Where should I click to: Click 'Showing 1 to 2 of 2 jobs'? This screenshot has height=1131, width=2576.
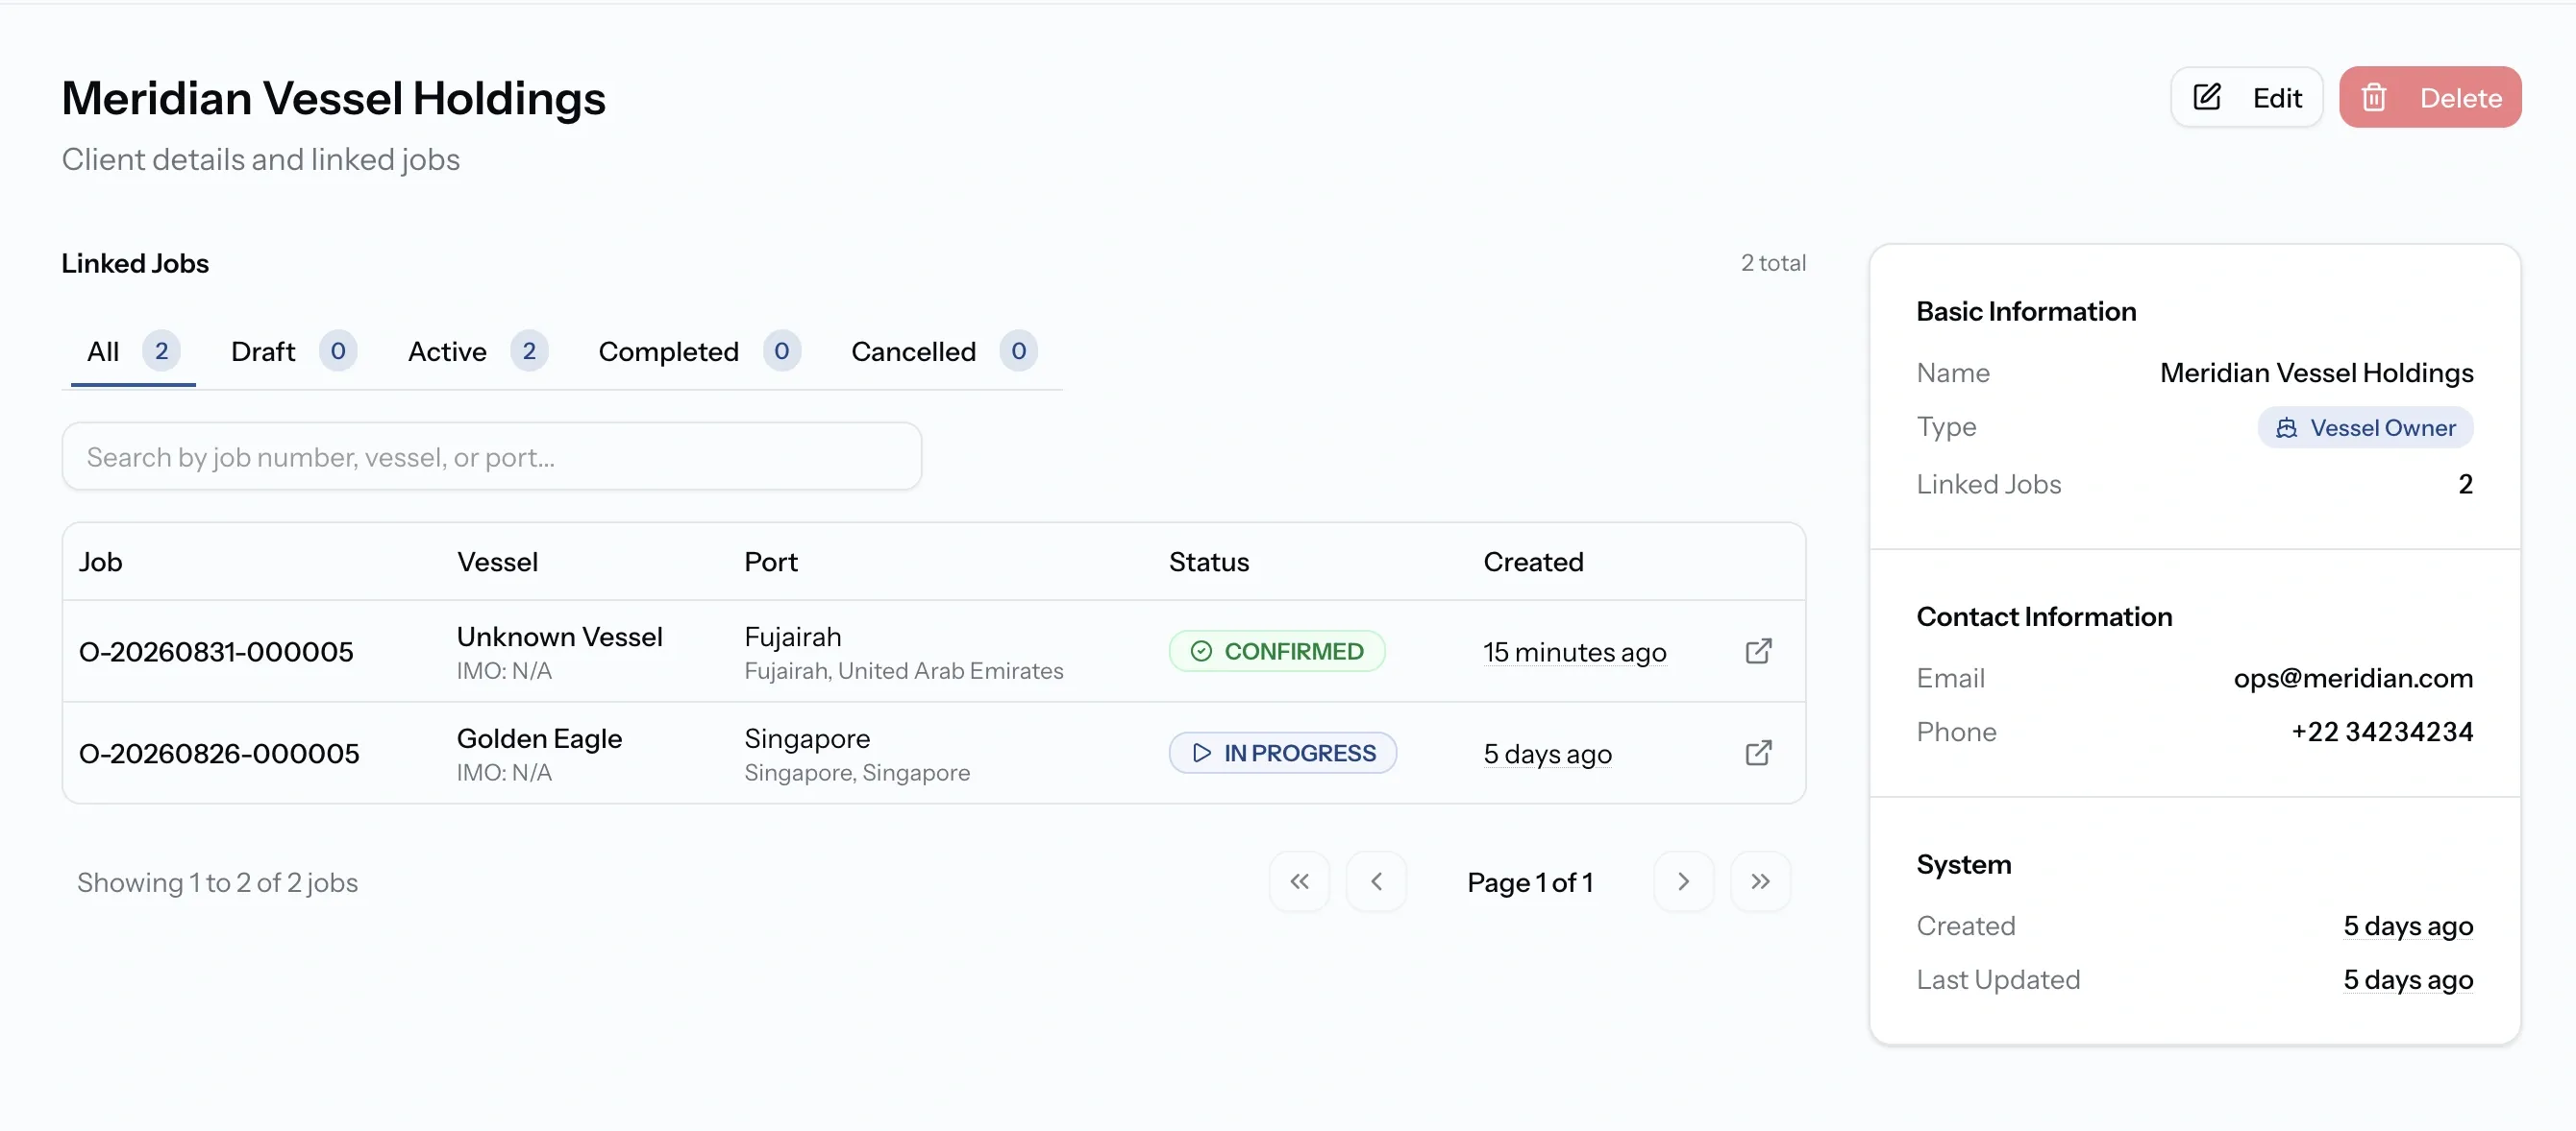point(217,882)
